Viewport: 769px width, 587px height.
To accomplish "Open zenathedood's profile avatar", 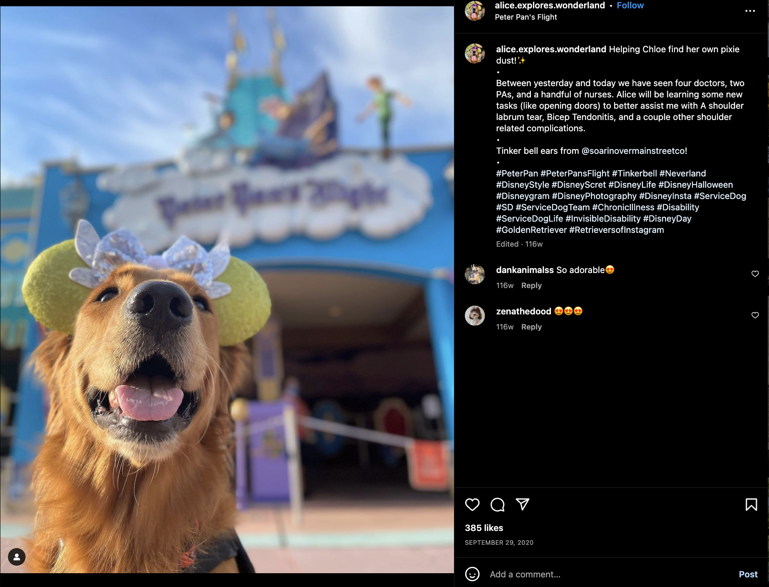I will (x=475, y=316).
